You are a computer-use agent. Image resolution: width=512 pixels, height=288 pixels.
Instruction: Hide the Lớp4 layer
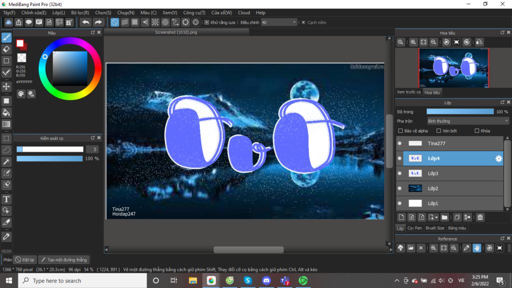coord(399,158)
